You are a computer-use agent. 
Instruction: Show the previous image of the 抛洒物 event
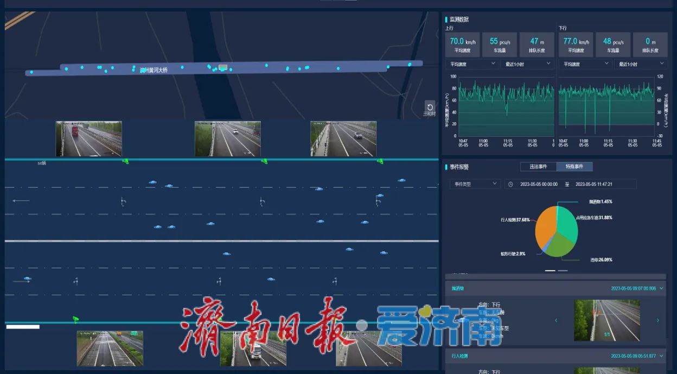point(556,320)
